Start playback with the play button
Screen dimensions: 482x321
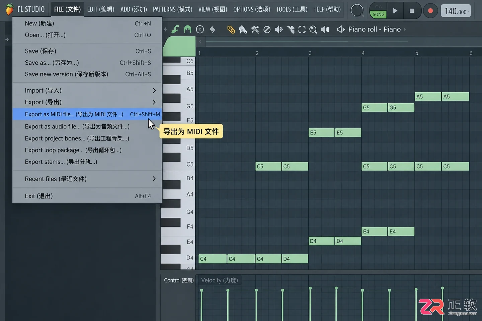[395, 11]
